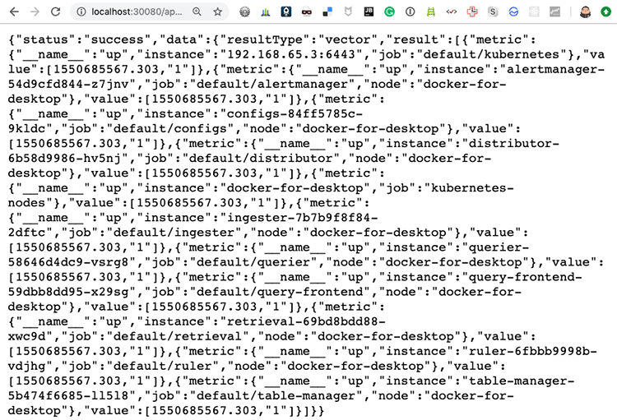Bookmark this page with the star icon
The image size is (617, 420).
(218, 12)
